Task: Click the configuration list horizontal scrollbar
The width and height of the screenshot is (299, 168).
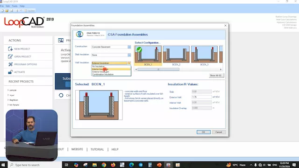Action: pos(158,70)
